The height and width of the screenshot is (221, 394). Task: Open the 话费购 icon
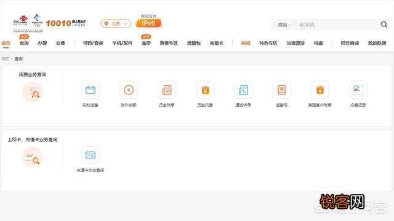[x=282, y=90]
